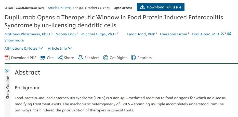Click the Download PDF icon

pos(7,58)
